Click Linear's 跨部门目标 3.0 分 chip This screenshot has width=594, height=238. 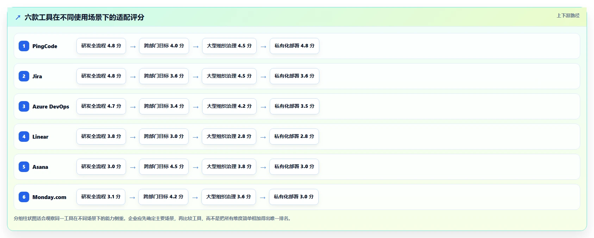point(164,137)
